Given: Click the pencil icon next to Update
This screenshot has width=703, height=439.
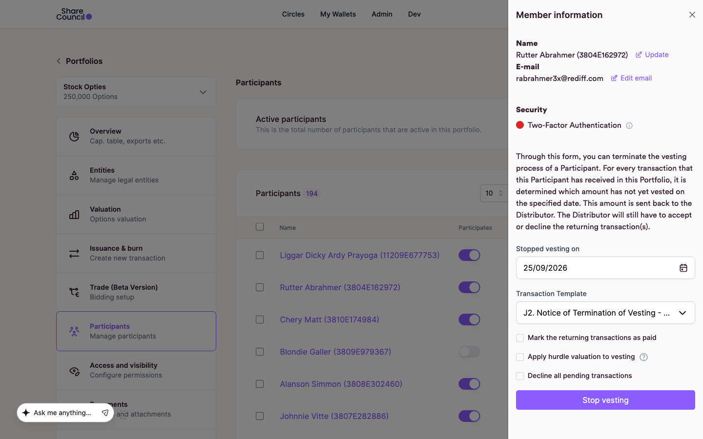Looking at the screenshot, I should click(639, 55).
